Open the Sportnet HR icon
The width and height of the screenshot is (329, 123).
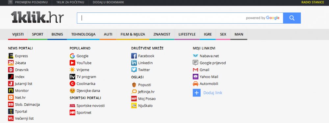72,113
